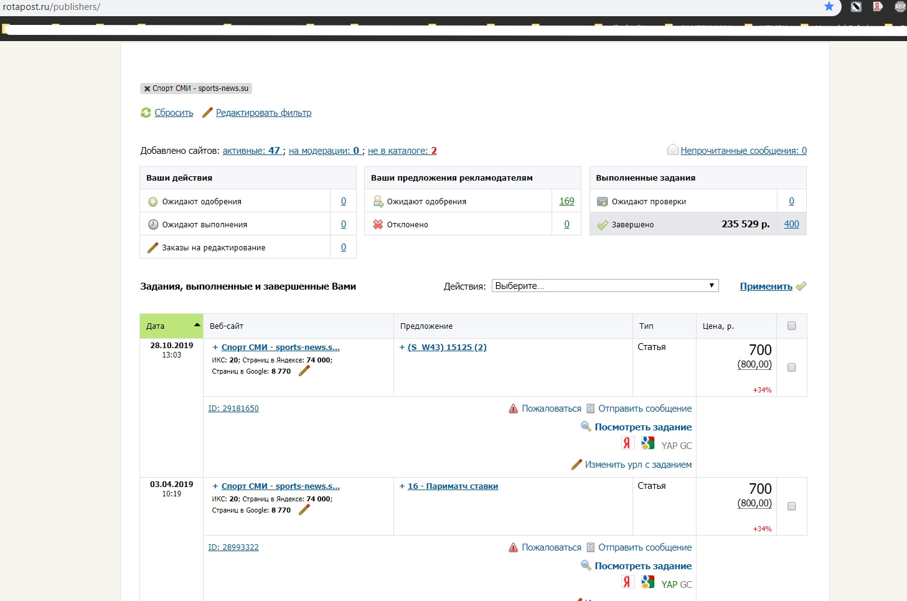Edit site pencil icon in 03.04.2019 row

coord(304,510)
